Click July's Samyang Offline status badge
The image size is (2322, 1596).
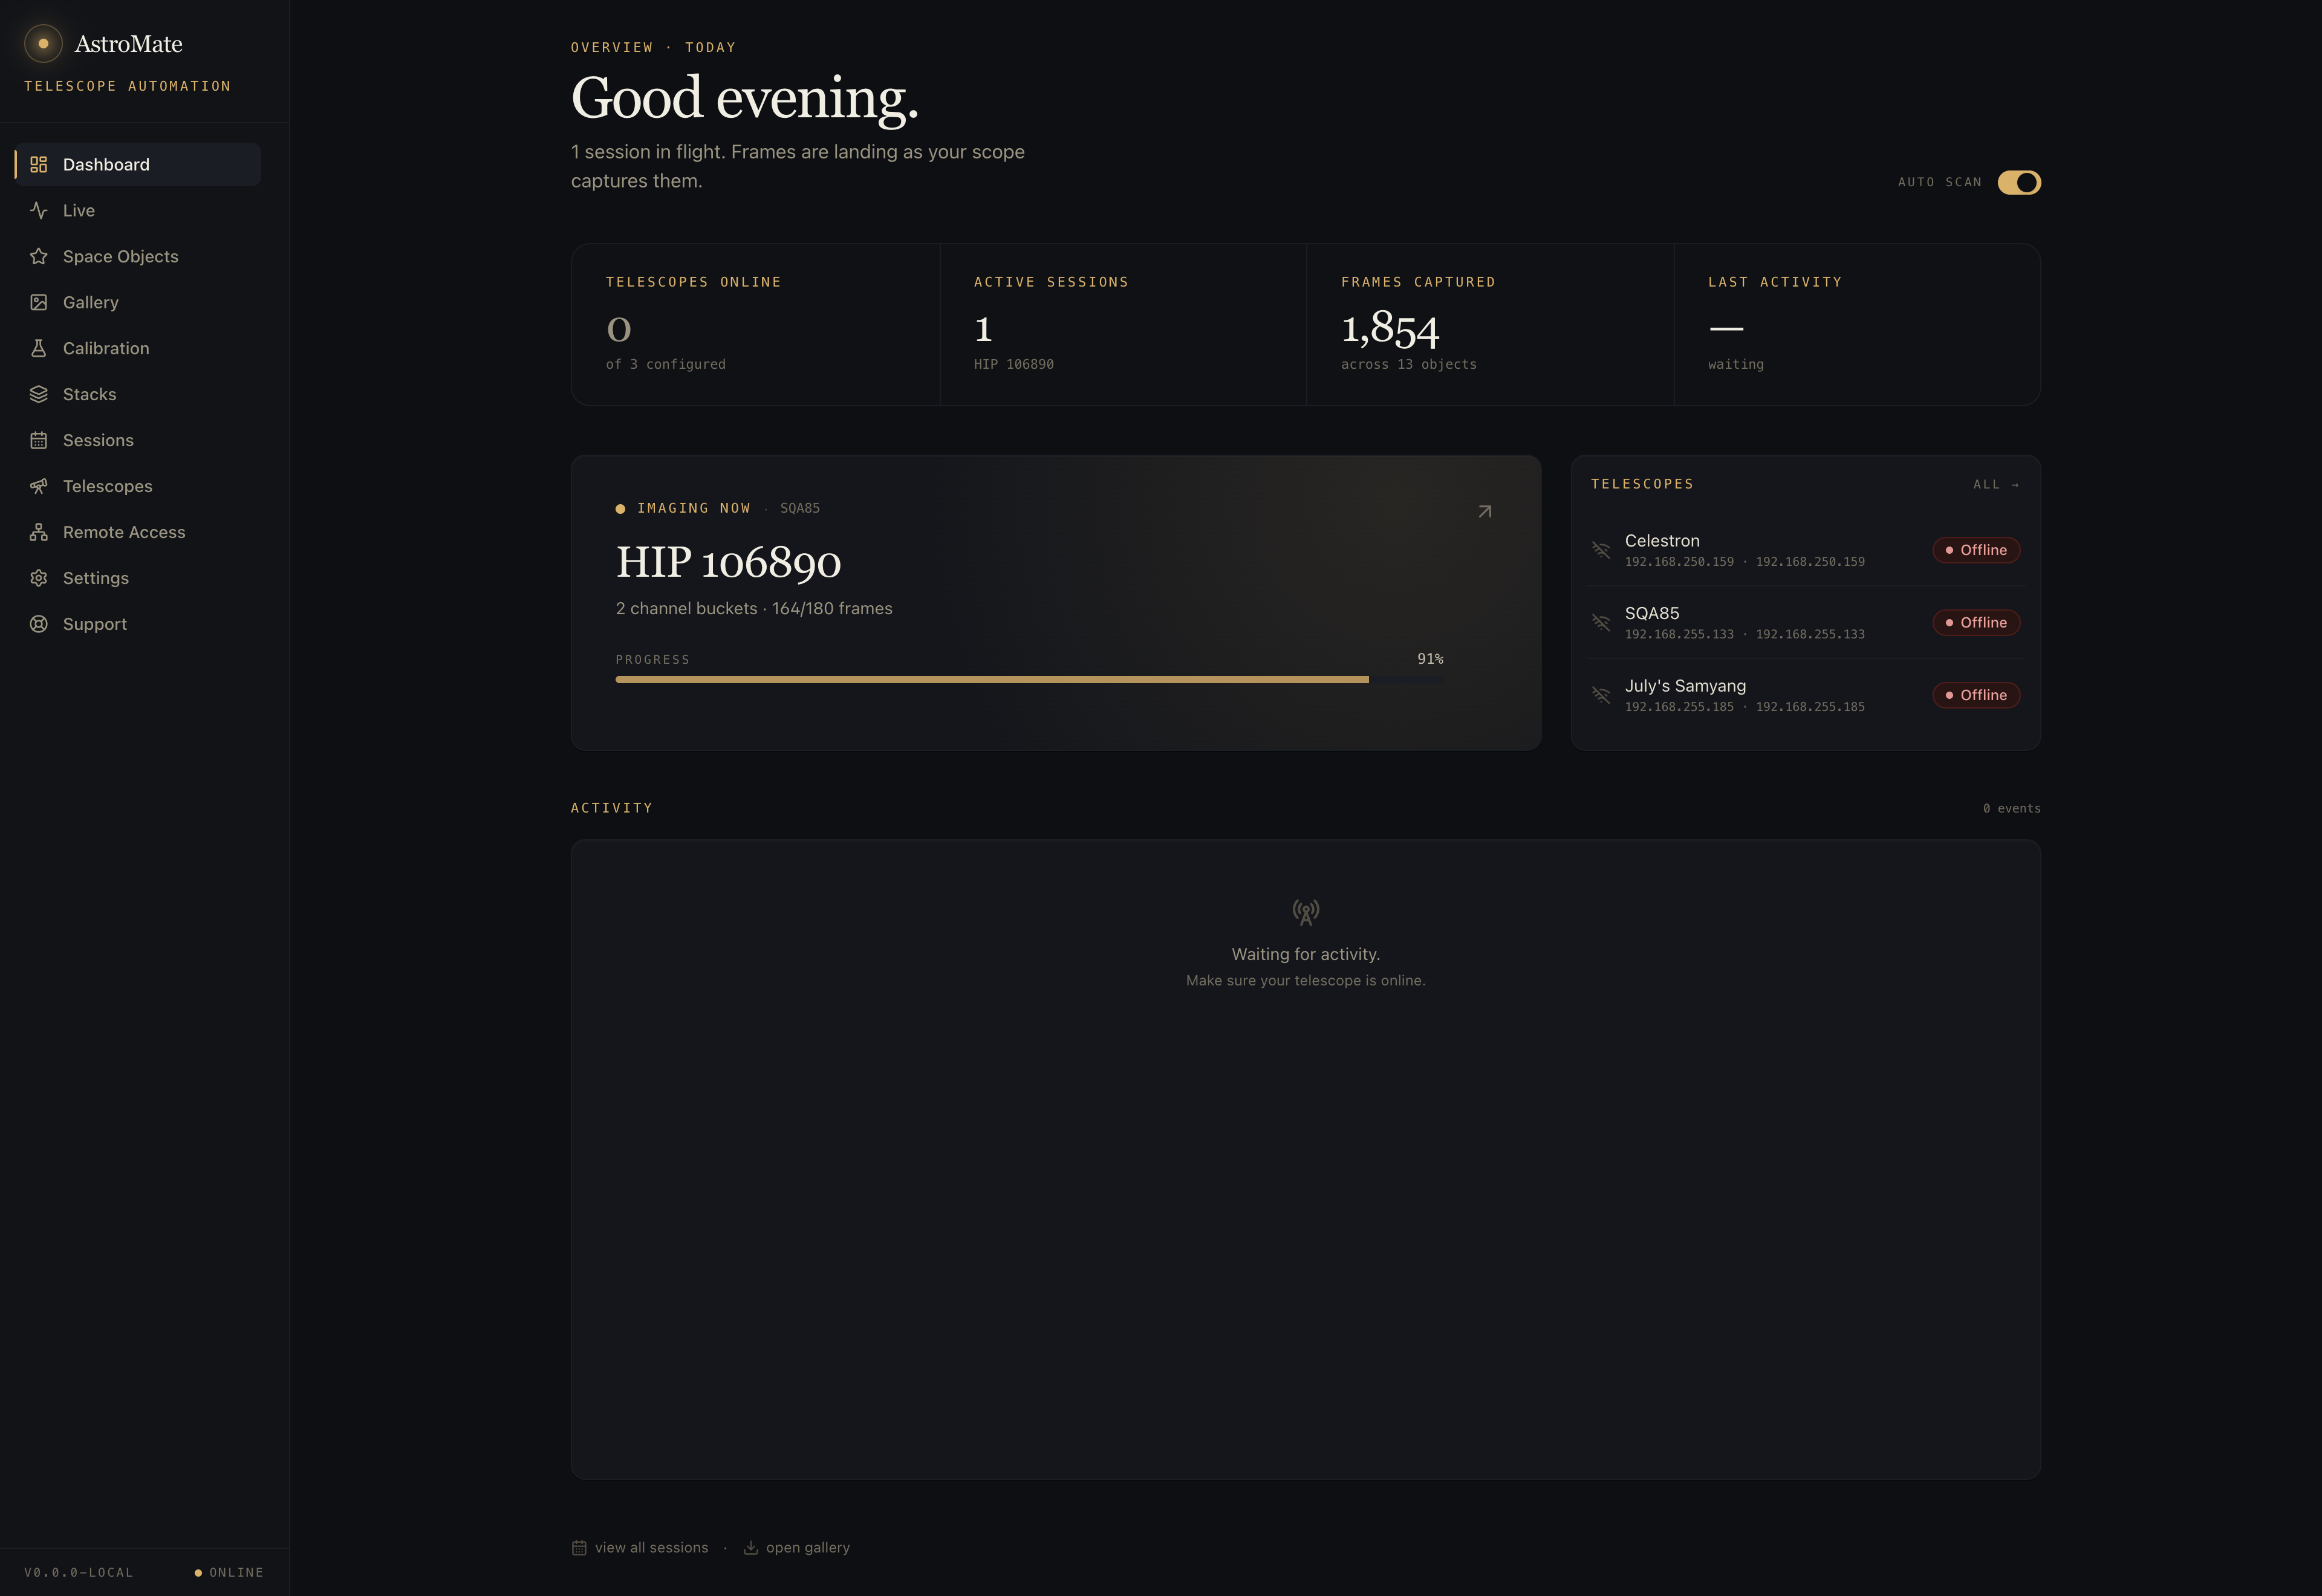click(x=1976, y=695)
